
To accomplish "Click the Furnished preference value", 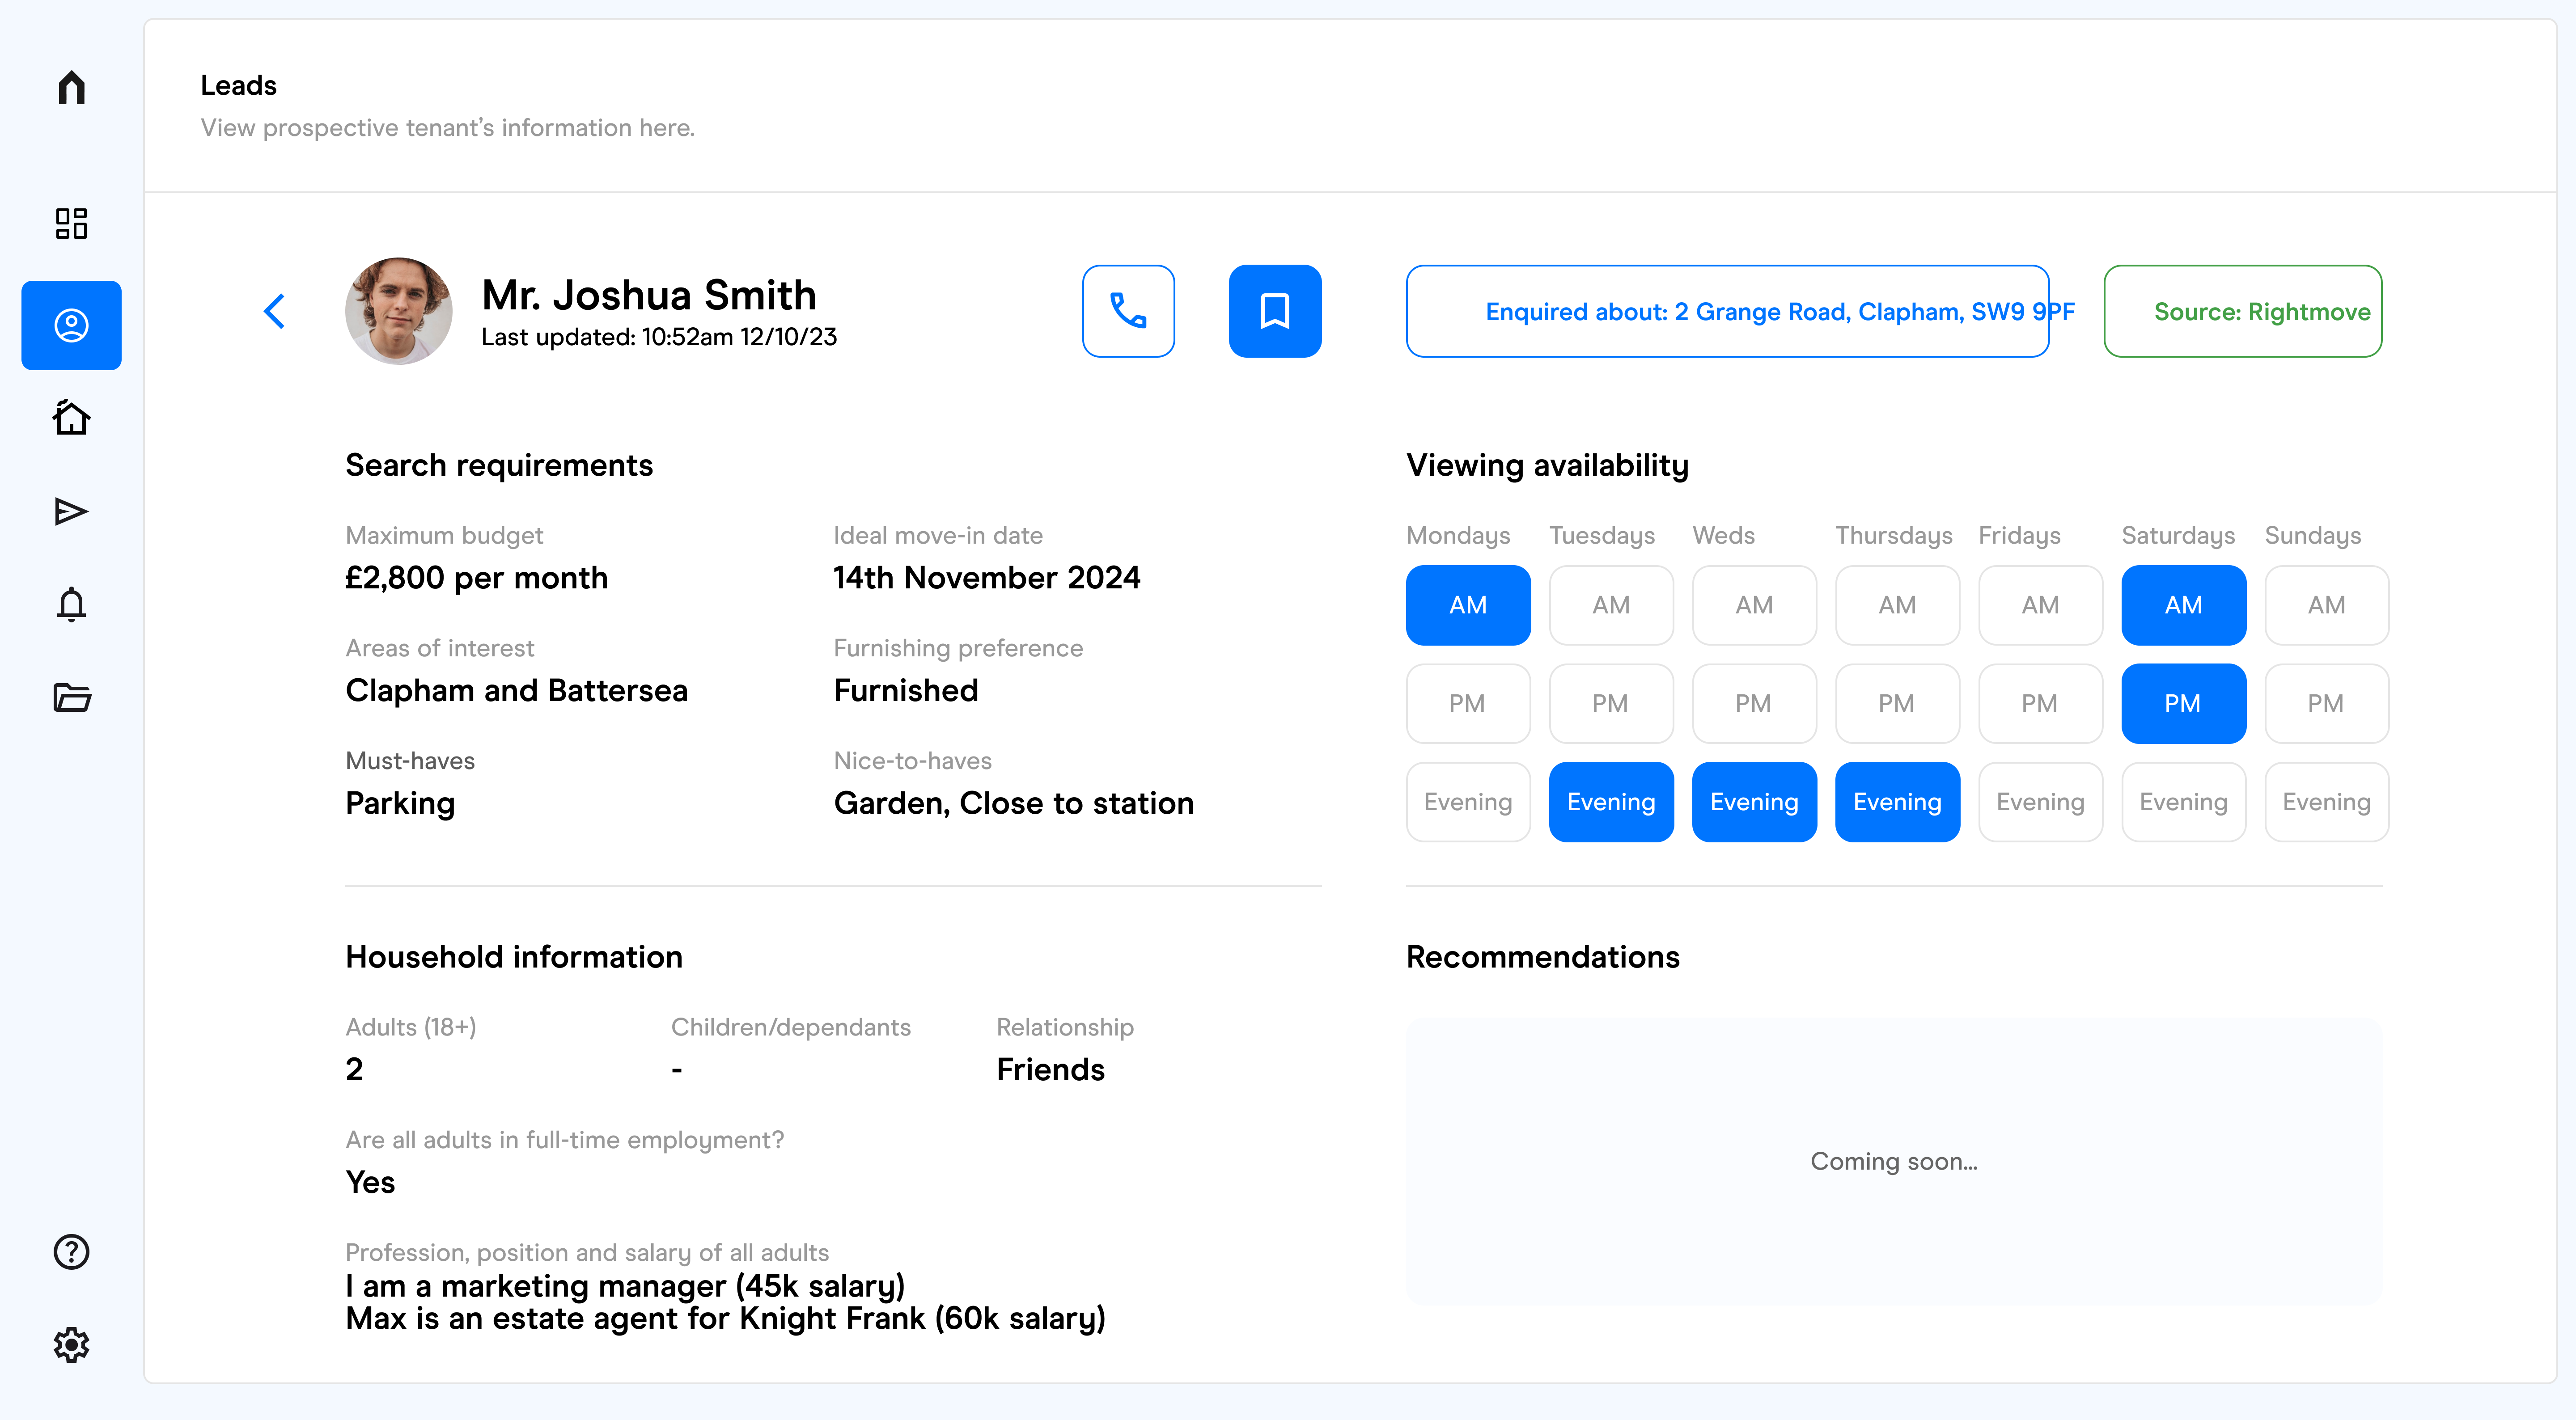I will tap(906, 691).
